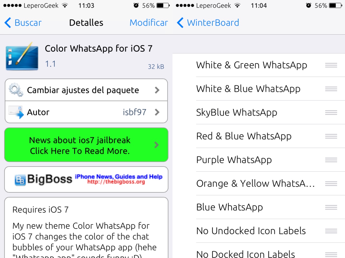The image size is (345, 258).
Task: Enable the Blue WhatsApp theme
Action: [x=259, y=207]
